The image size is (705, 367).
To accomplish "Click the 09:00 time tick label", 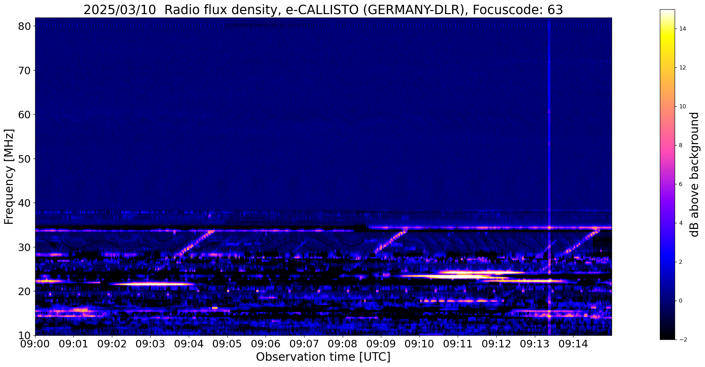I will click(x=35, y=344).
